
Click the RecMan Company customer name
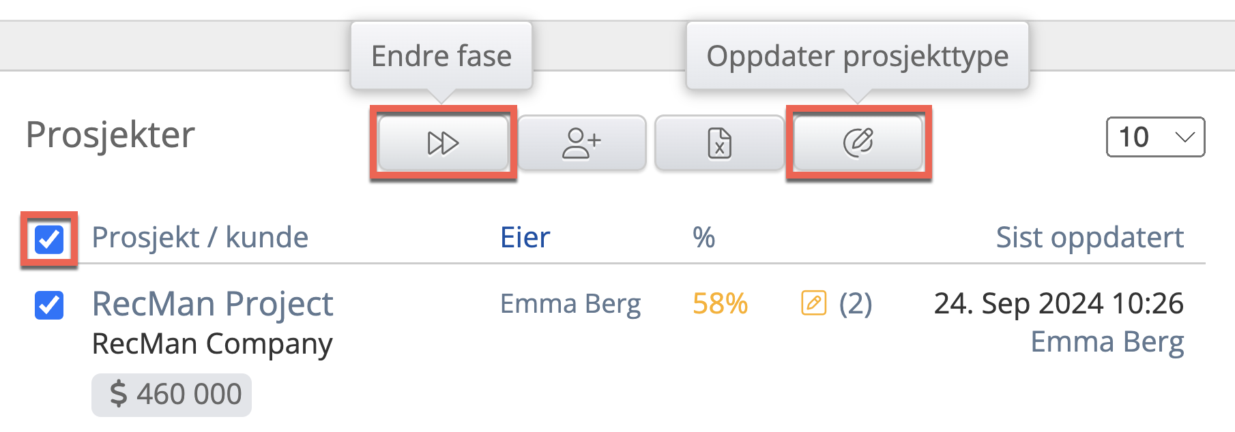(x=212, y=344)
